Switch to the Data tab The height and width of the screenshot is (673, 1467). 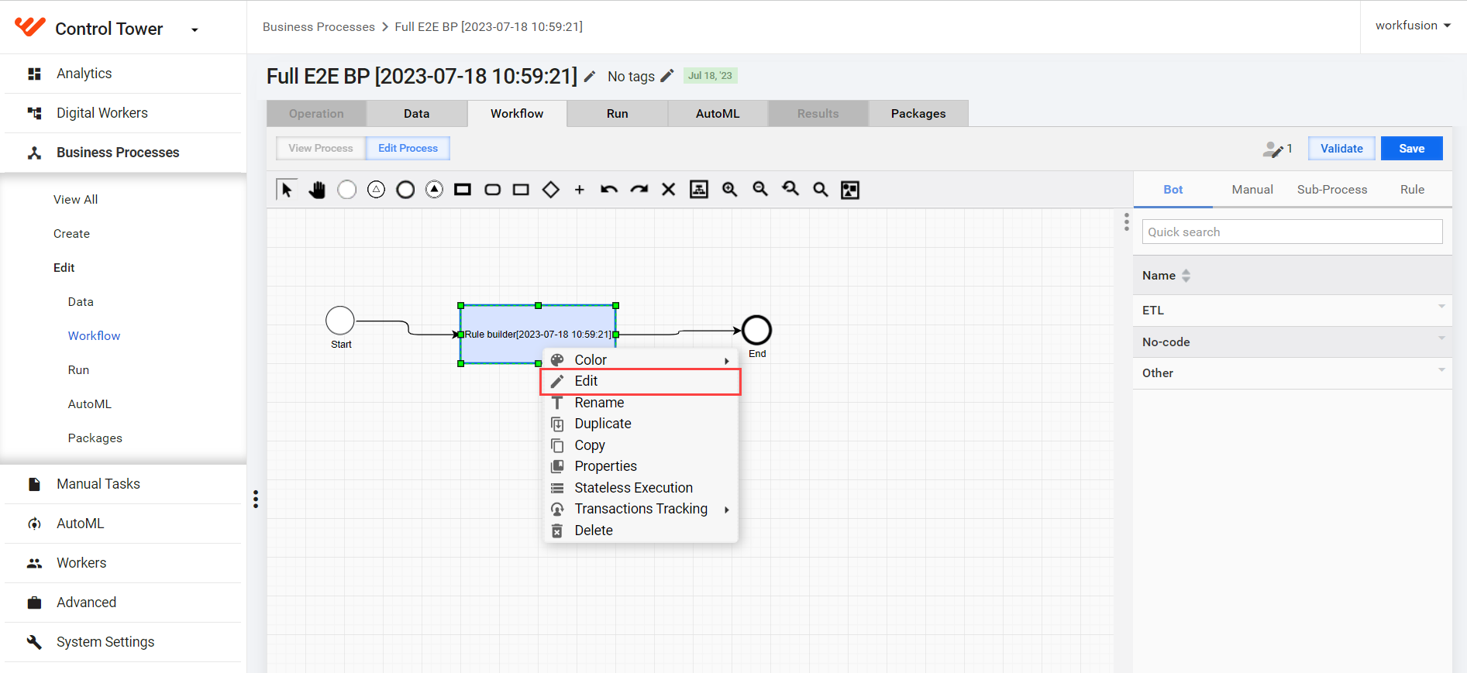[417, 114]
